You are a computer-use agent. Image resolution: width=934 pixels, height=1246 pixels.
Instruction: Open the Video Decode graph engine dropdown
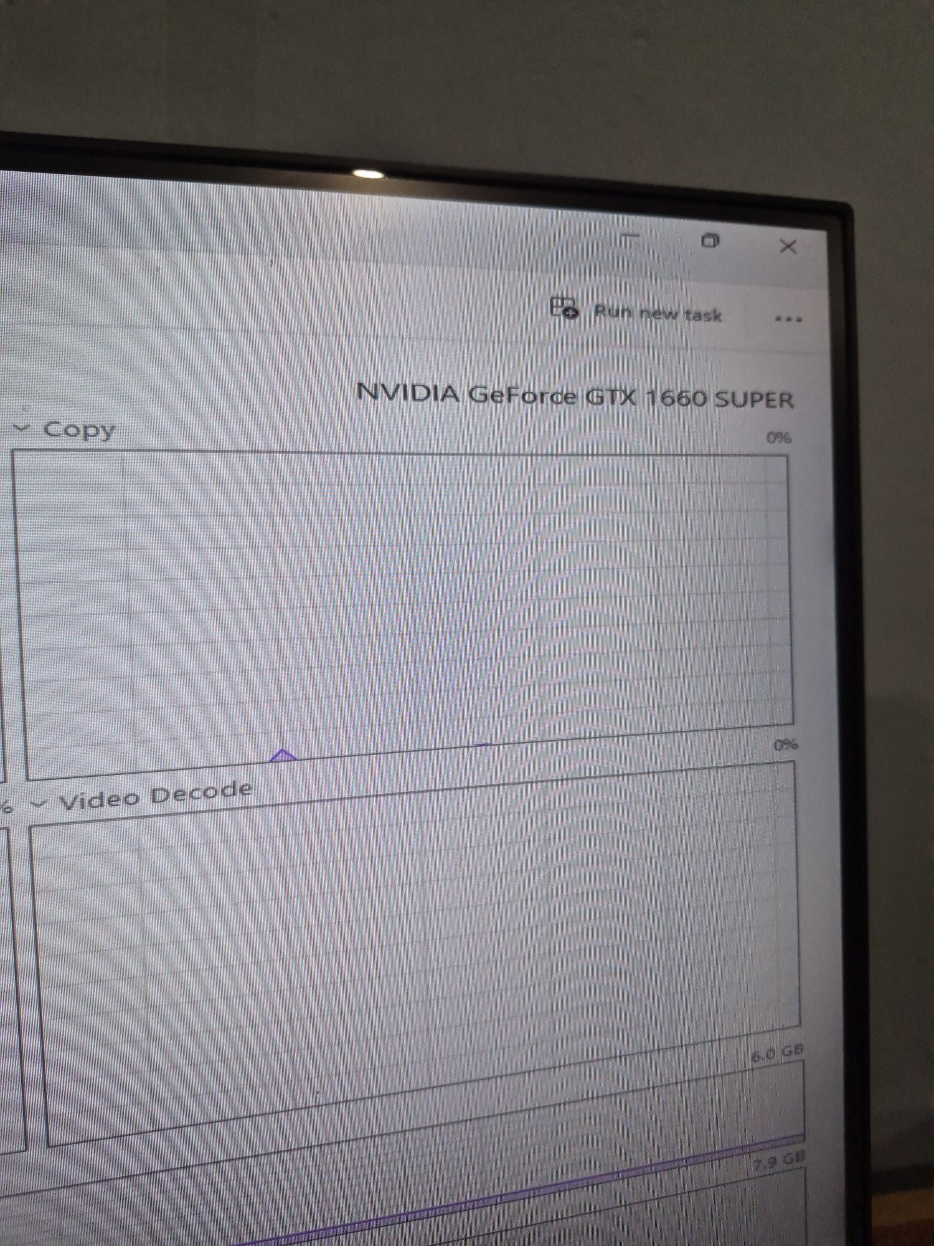point(39,804)
